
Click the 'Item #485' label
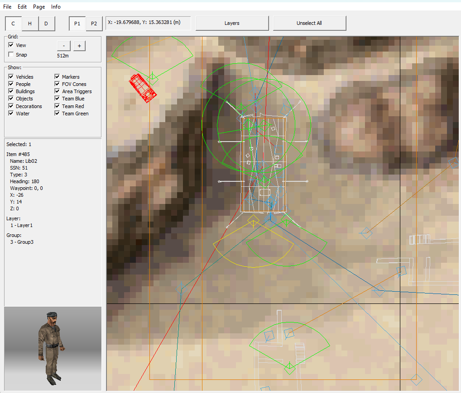18,154
